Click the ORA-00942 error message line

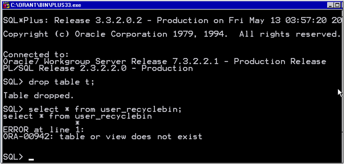coord(103,136)
